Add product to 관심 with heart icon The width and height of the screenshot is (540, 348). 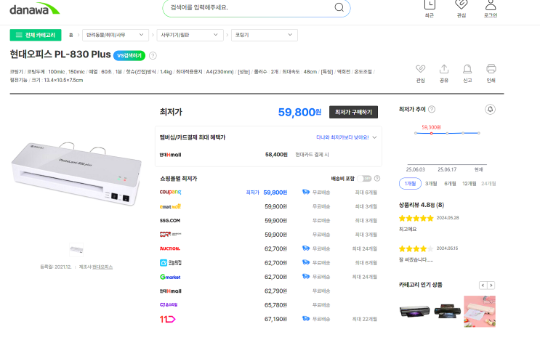pyautogui.click(x=421, y=73)
